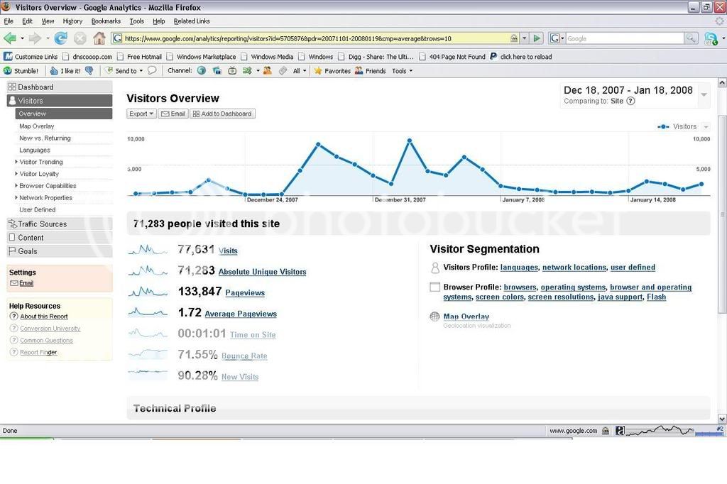
Task: Open StumbleUpon Friends
Action: (371, 71)
